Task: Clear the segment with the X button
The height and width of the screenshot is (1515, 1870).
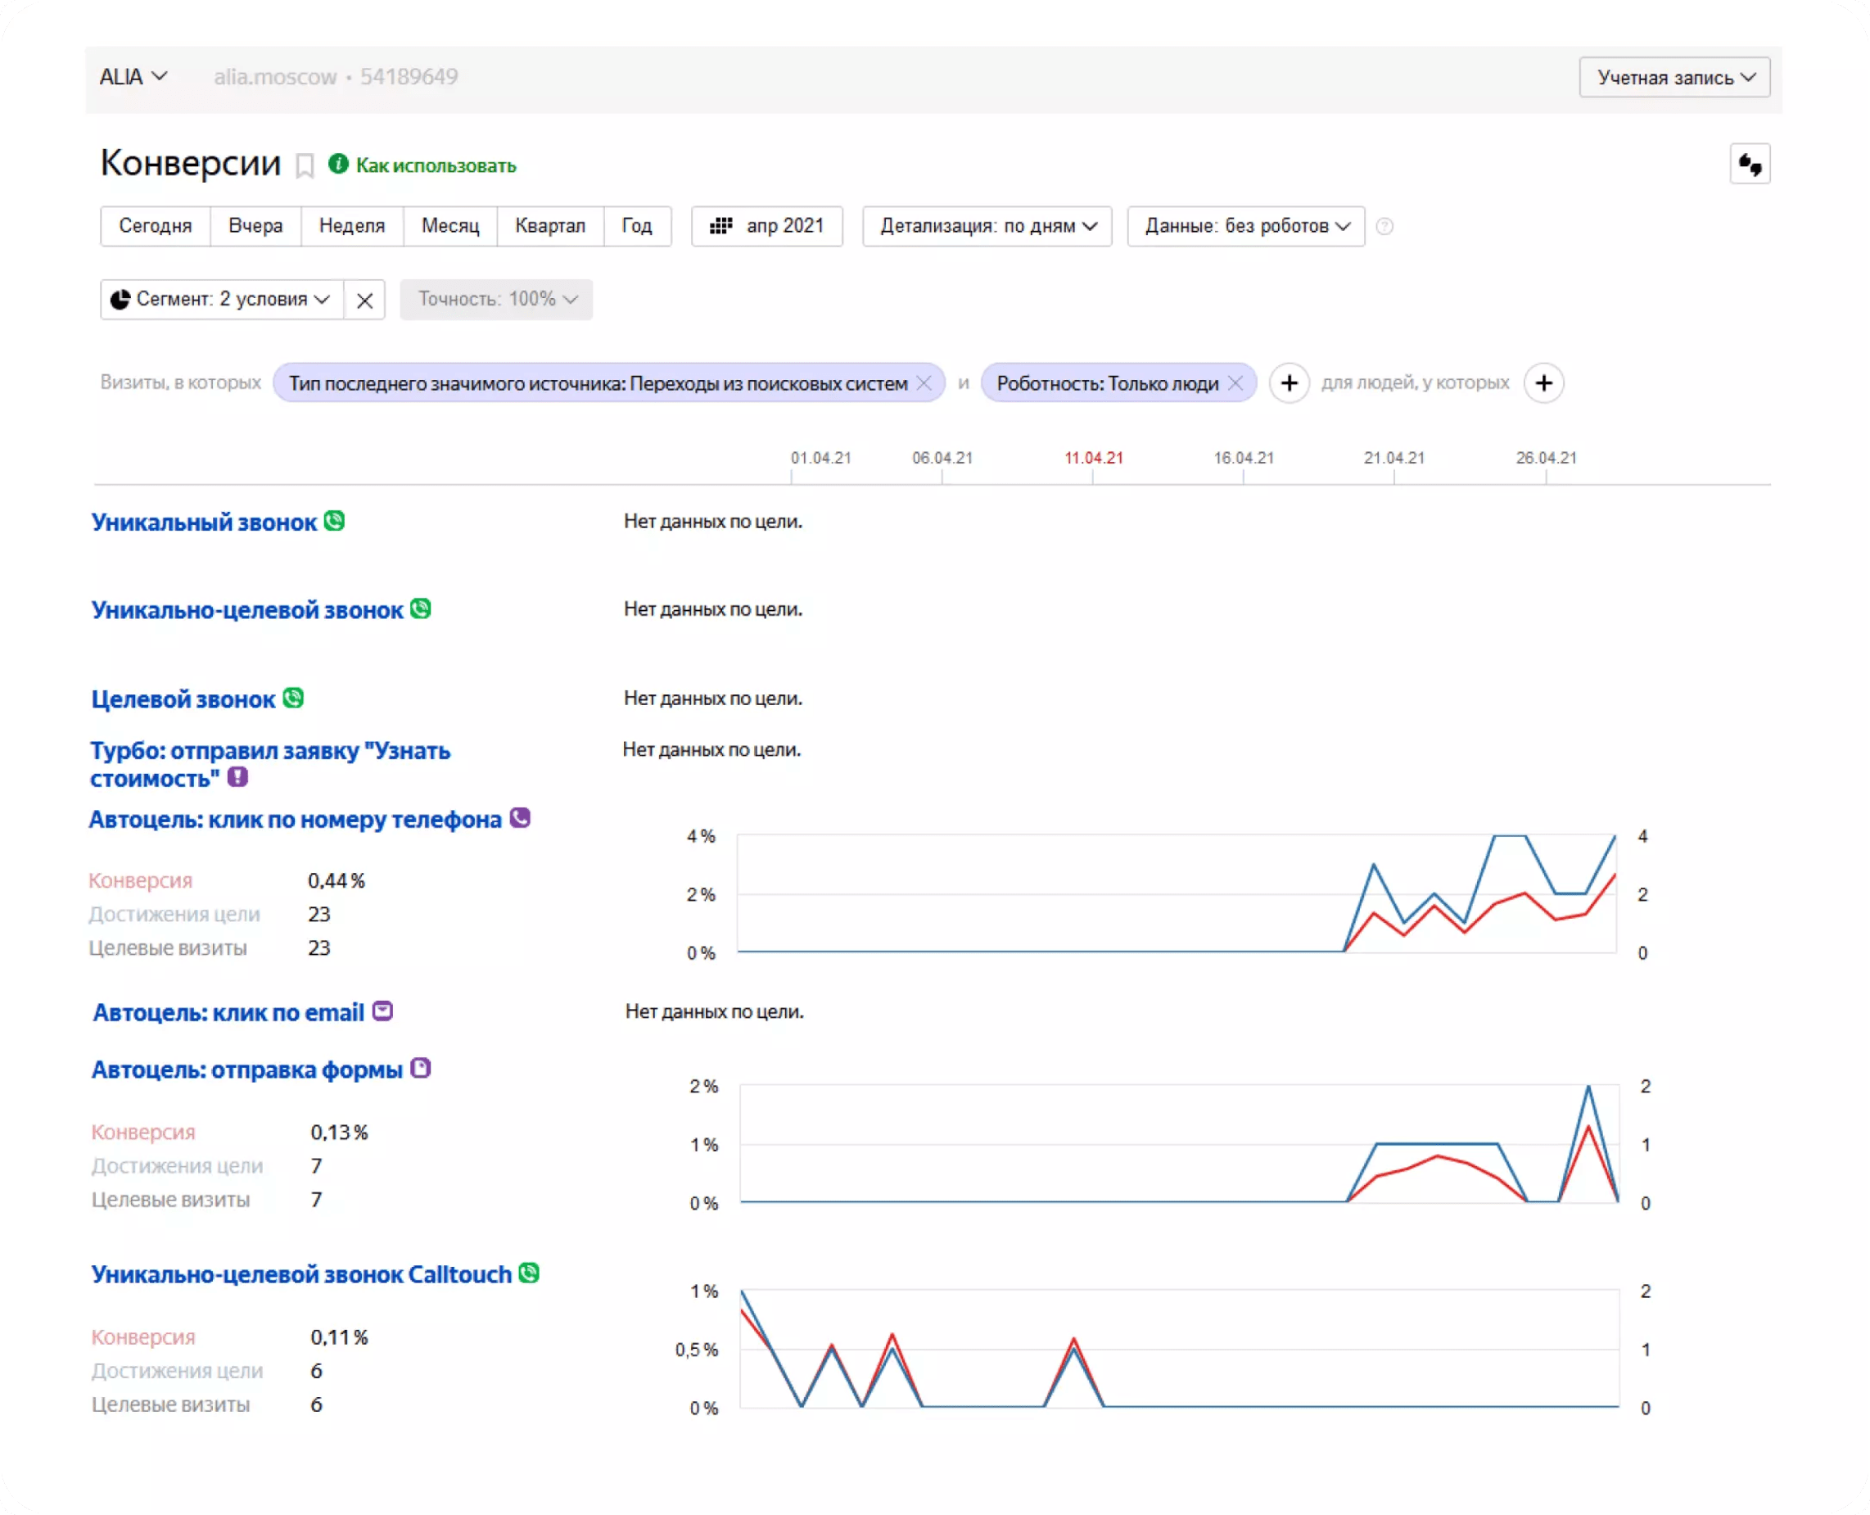Action: pyautogui.click(x=365, y=301)
